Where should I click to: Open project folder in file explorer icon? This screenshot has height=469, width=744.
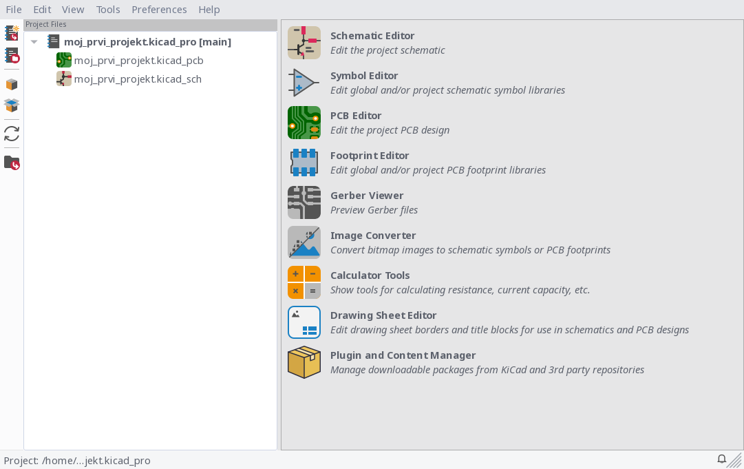pos(12,163)
